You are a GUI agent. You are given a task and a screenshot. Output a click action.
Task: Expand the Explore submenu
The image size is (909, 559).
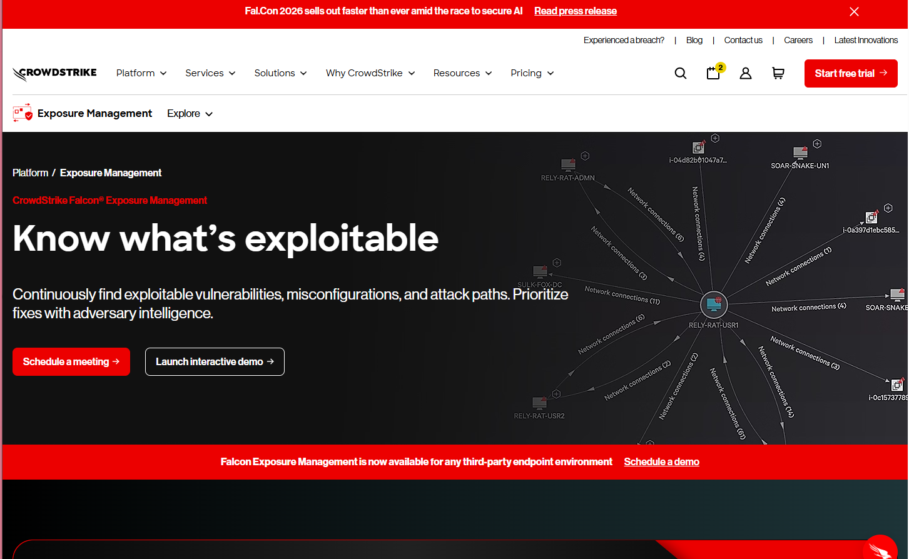click(190, 113)
